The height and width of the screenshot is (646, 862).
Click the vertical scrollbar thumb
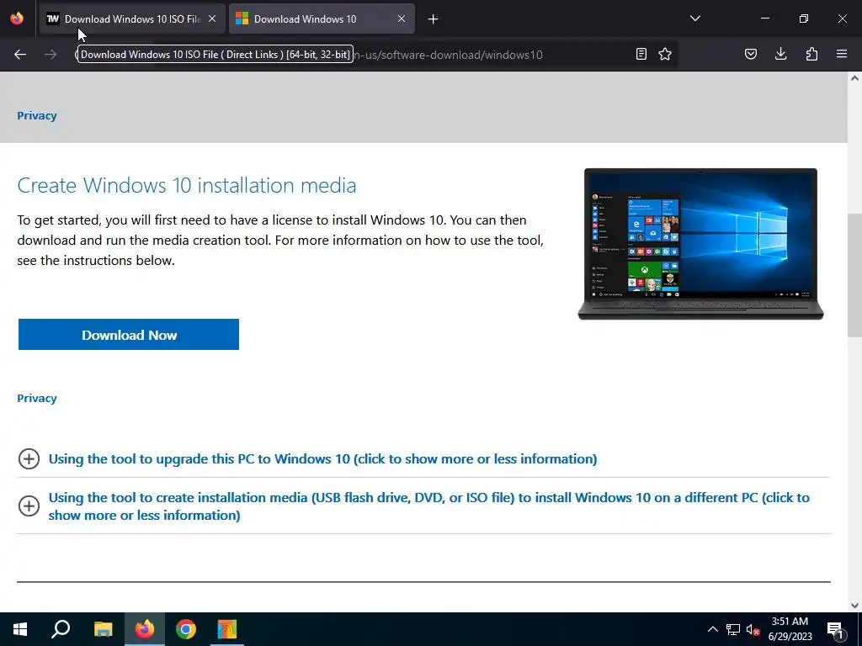(x=854, y=275)
